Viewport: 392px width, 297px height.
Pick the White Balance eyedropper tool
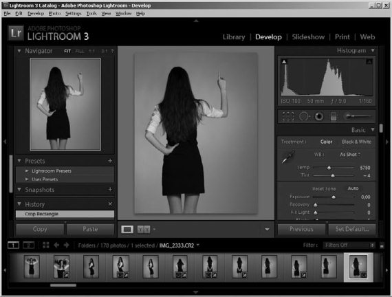pos(288,157)
